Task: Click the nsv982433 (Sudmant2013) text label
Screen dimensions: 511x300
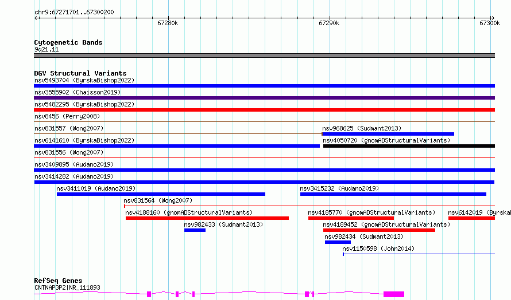Action: (223, 224)
